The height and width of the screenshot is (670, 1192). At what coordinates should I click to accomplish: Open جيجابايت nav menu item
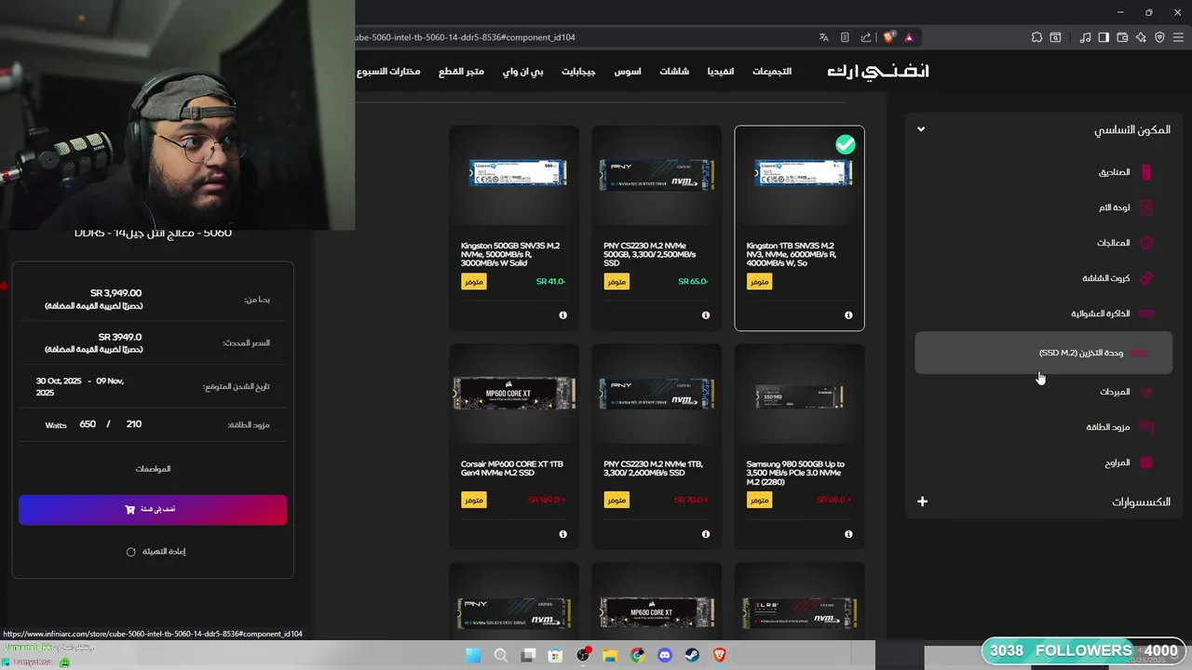pos(578,72)
